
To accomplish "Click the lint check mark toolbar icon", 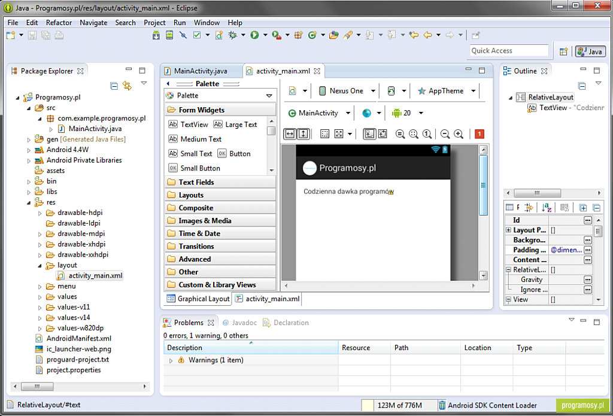I will pyautogui.click(x=197, y=35).
